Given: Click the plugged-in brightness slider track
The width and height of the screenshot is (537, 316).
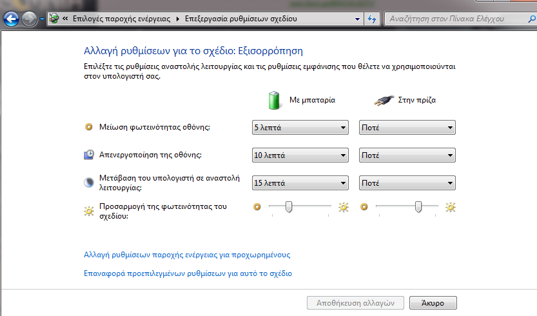Looking at the screenshot, I should [407, 206].
